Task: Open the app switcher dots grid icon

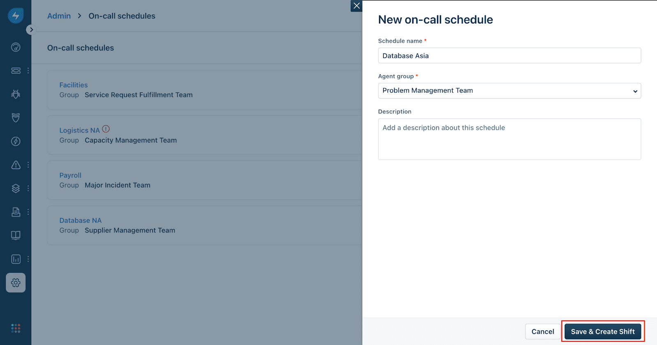Action: pyautogui.click(x=16, y=328)
